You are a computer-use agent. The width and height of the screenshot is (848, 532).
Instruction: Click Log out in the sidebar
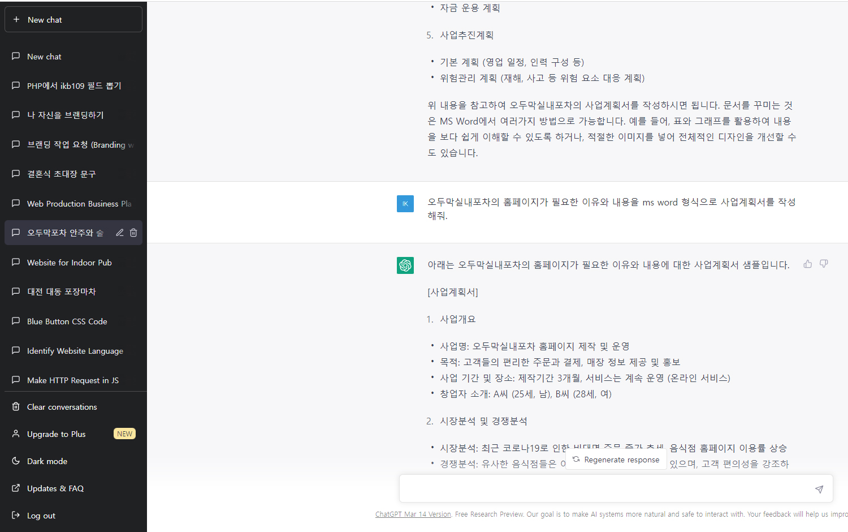(41, 516)
